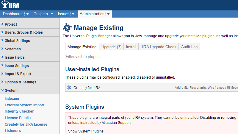
Task: Expand the Options & Settings section
Action: click(30, 82)
